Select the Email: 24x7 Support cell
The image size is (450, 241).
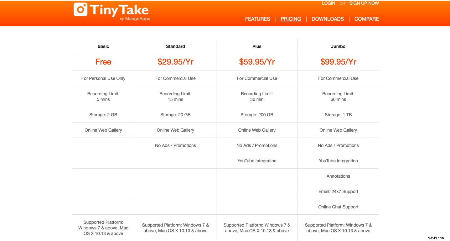(338, 191)
